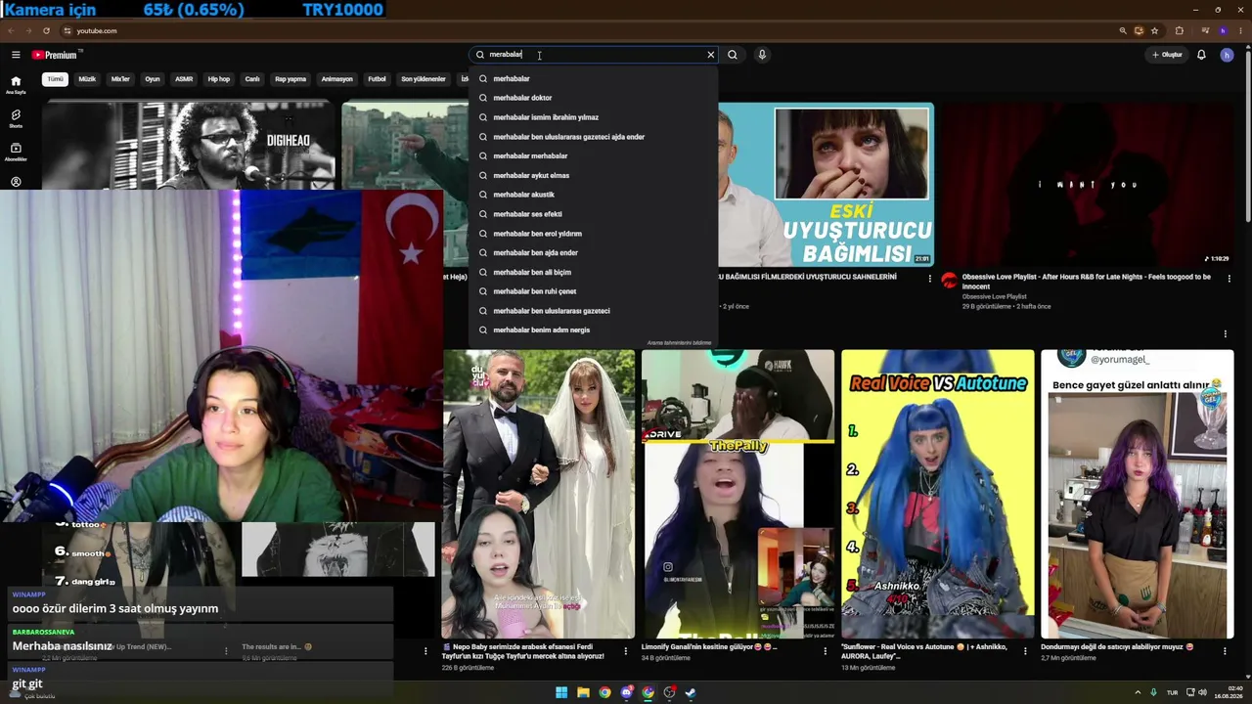Open the YouTube hamburger guide menu
Image resolution: width=1252 pixels, height=704 pixels.
[16, 55]
